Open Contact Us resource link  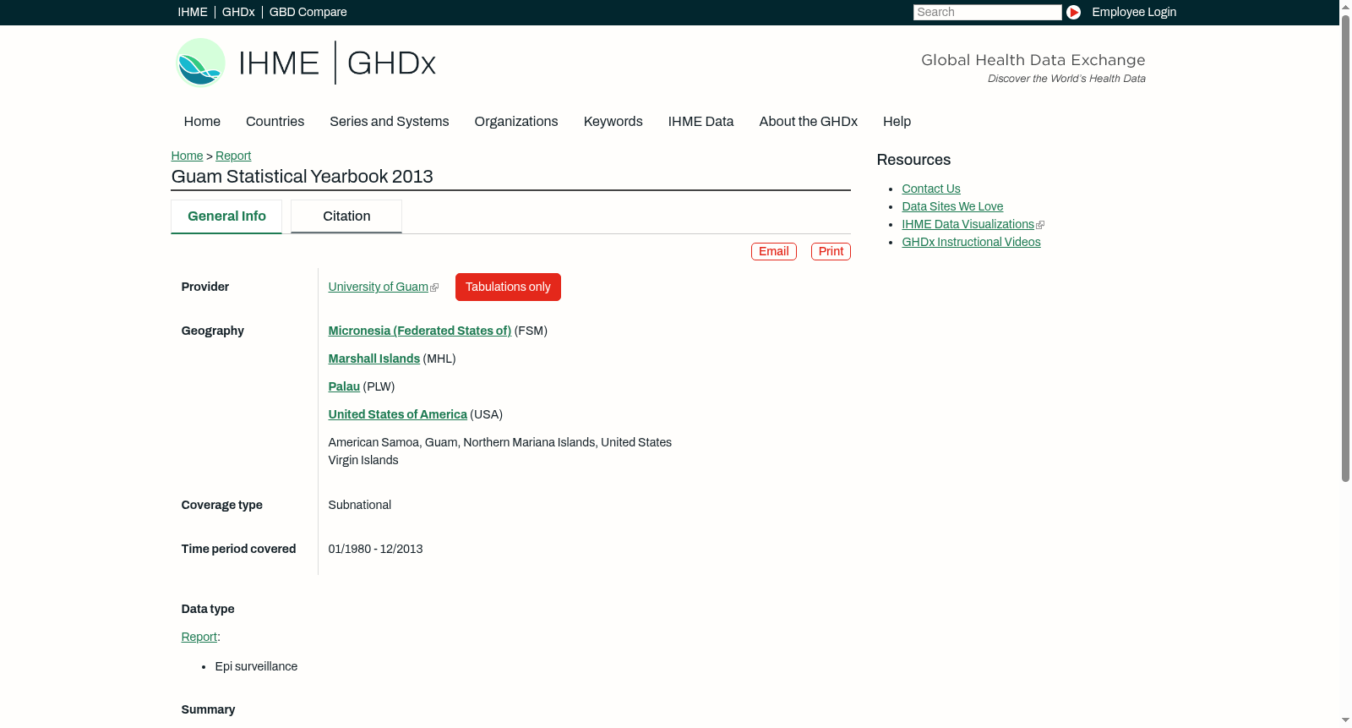point(931,189)
